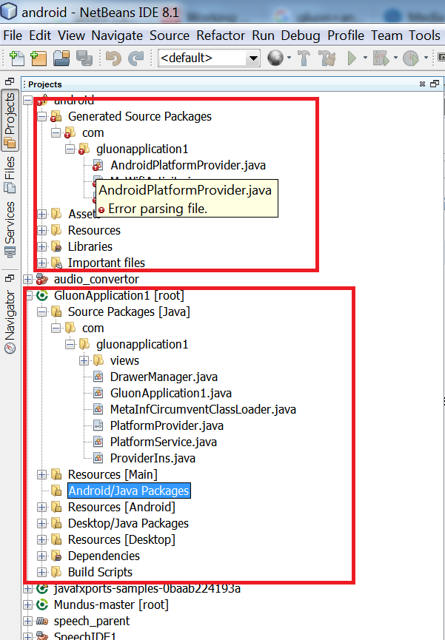Select ProviderIns.java file

click(x=153, y=459)
